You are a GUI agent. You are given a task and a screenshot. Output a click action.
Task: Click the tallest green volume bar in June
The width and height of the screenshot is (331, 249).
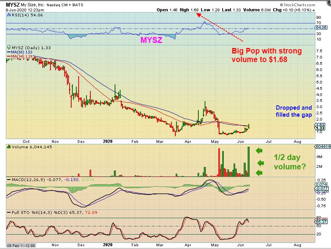(249, 162)
